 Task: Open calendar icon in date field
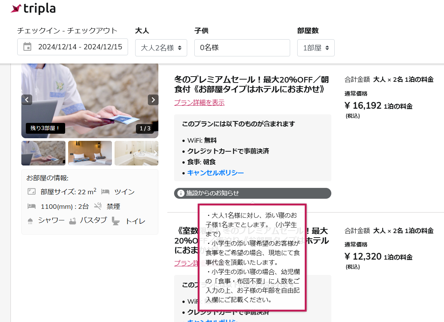point(27,47)
